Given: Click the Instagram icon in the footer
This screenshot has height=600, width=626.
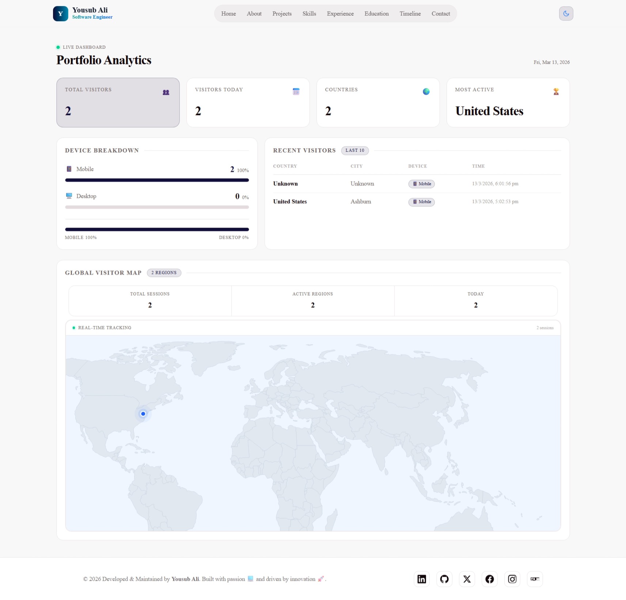Looking at the screenshot, I should (512, 579).
